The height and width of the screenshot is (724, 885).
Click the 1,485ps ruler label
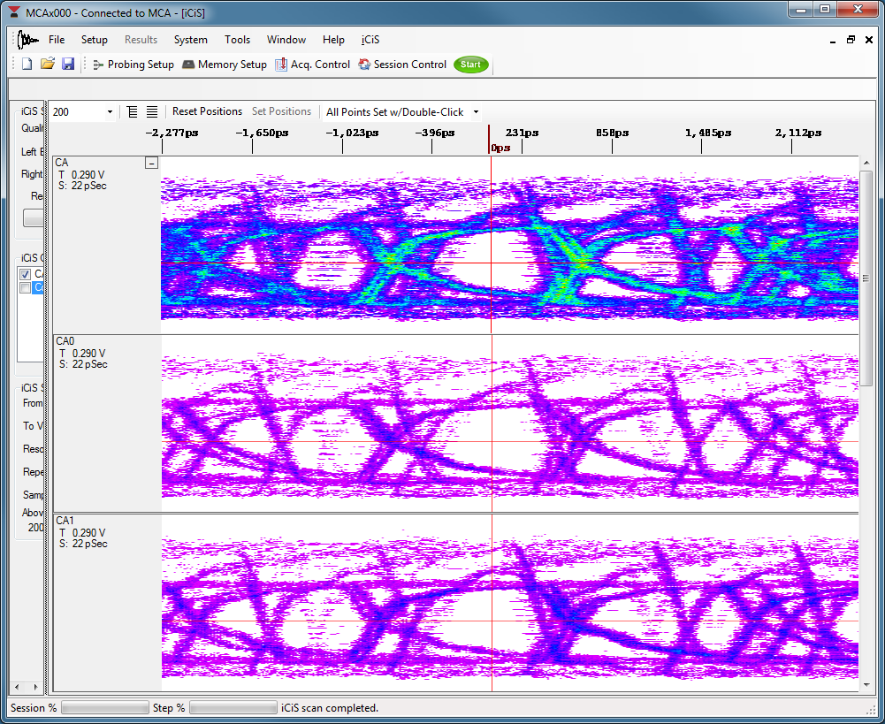tap(708, 133)
